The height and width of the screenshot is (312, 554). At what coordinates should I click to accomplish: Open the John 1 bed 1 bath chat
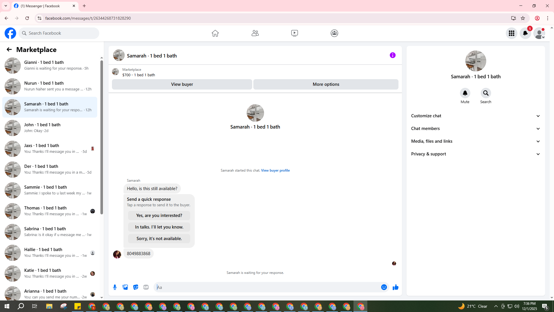click(50, 128)
